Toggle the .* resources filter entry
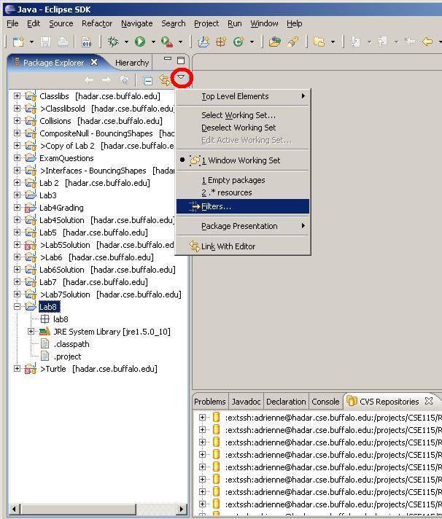The image size is (442, 519). (x=227, y=192)
